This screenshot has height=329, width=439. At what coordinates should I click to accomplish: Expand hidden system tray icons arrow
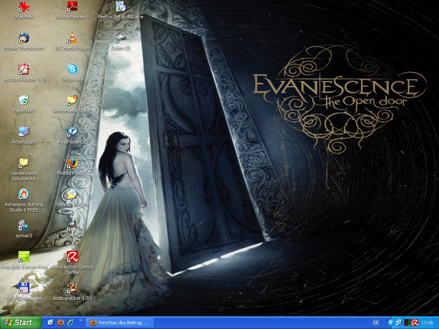click(x=391, y=323)
